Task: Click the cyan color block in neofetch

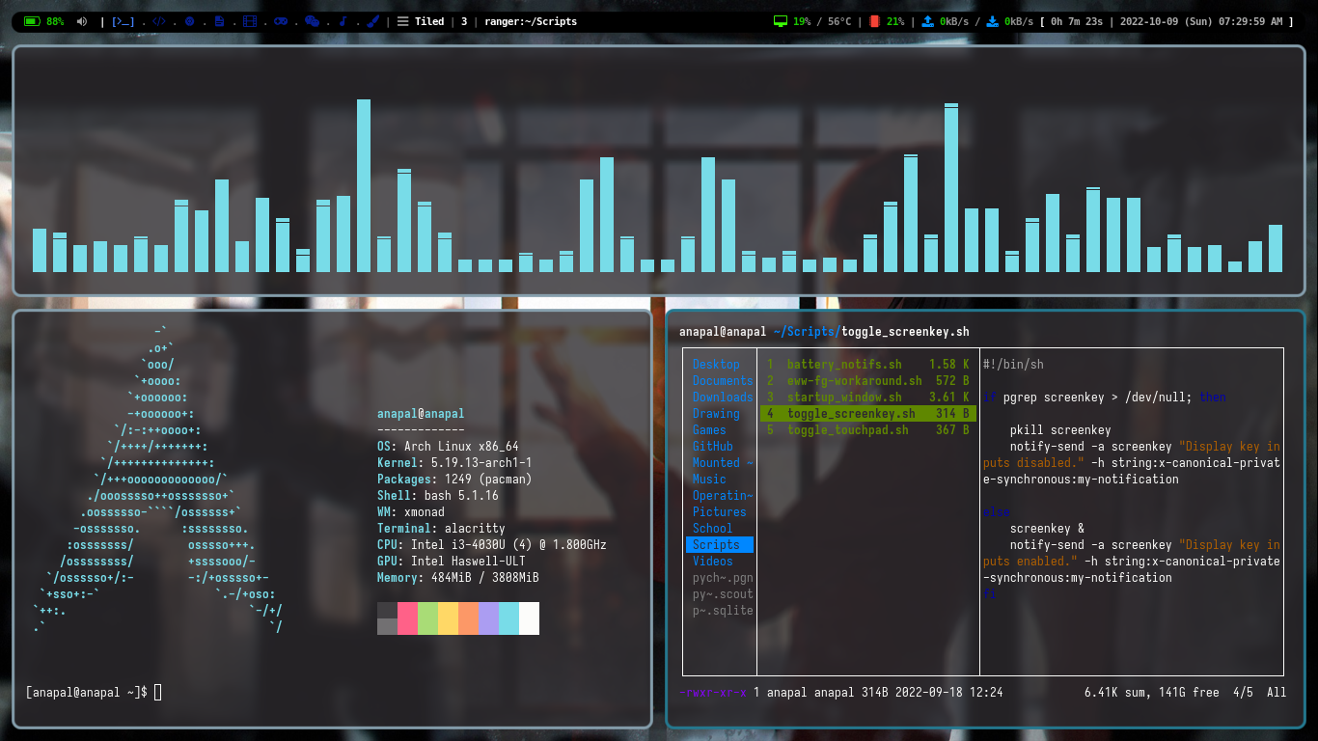Action: click(508, 618)
